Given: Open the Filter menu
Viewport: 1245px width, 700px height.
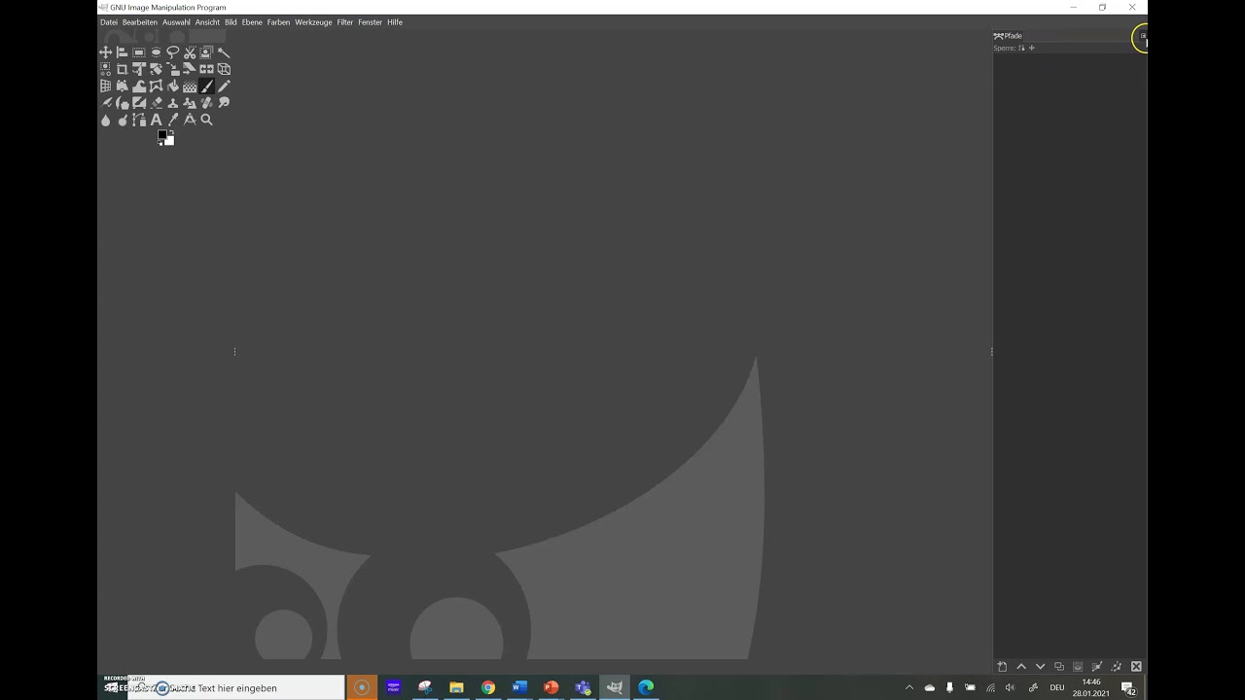Looking at the screenshot, I should point(345,22).
